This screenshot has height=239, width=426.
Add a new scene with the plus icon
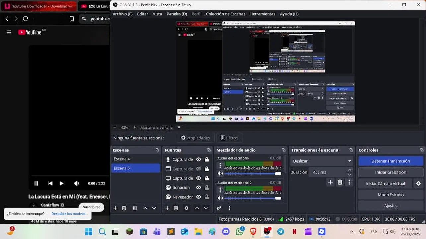(x=115, y=208)
